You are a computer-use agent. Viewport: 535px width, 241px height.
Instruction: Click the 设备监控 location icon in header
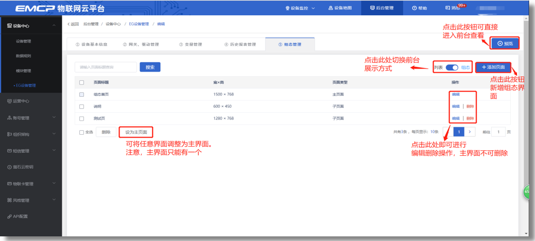click(x=287, y=8)
